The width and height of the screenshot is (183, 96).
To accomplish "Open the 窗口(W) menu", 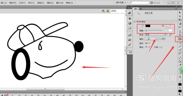I will coord(60,3).
